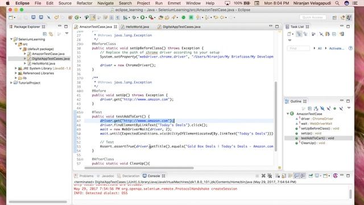Expand the TutorialProject node
Viewport: 364px width, 205px height.
[11, 83]
